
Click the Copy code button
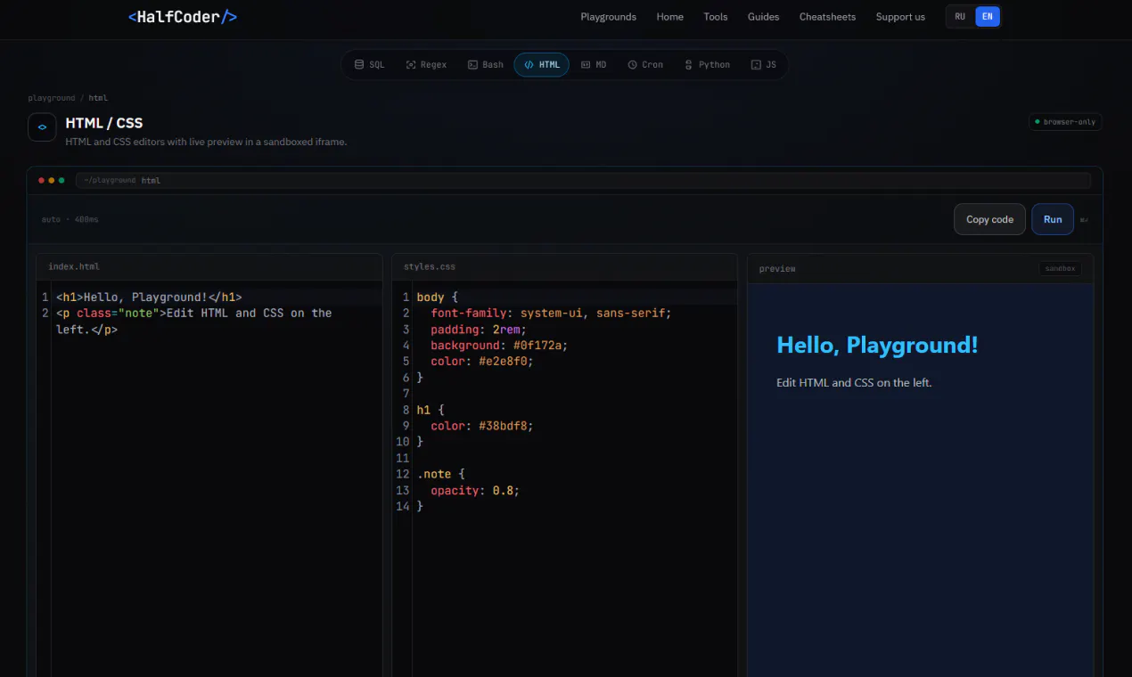click(989, 219)
